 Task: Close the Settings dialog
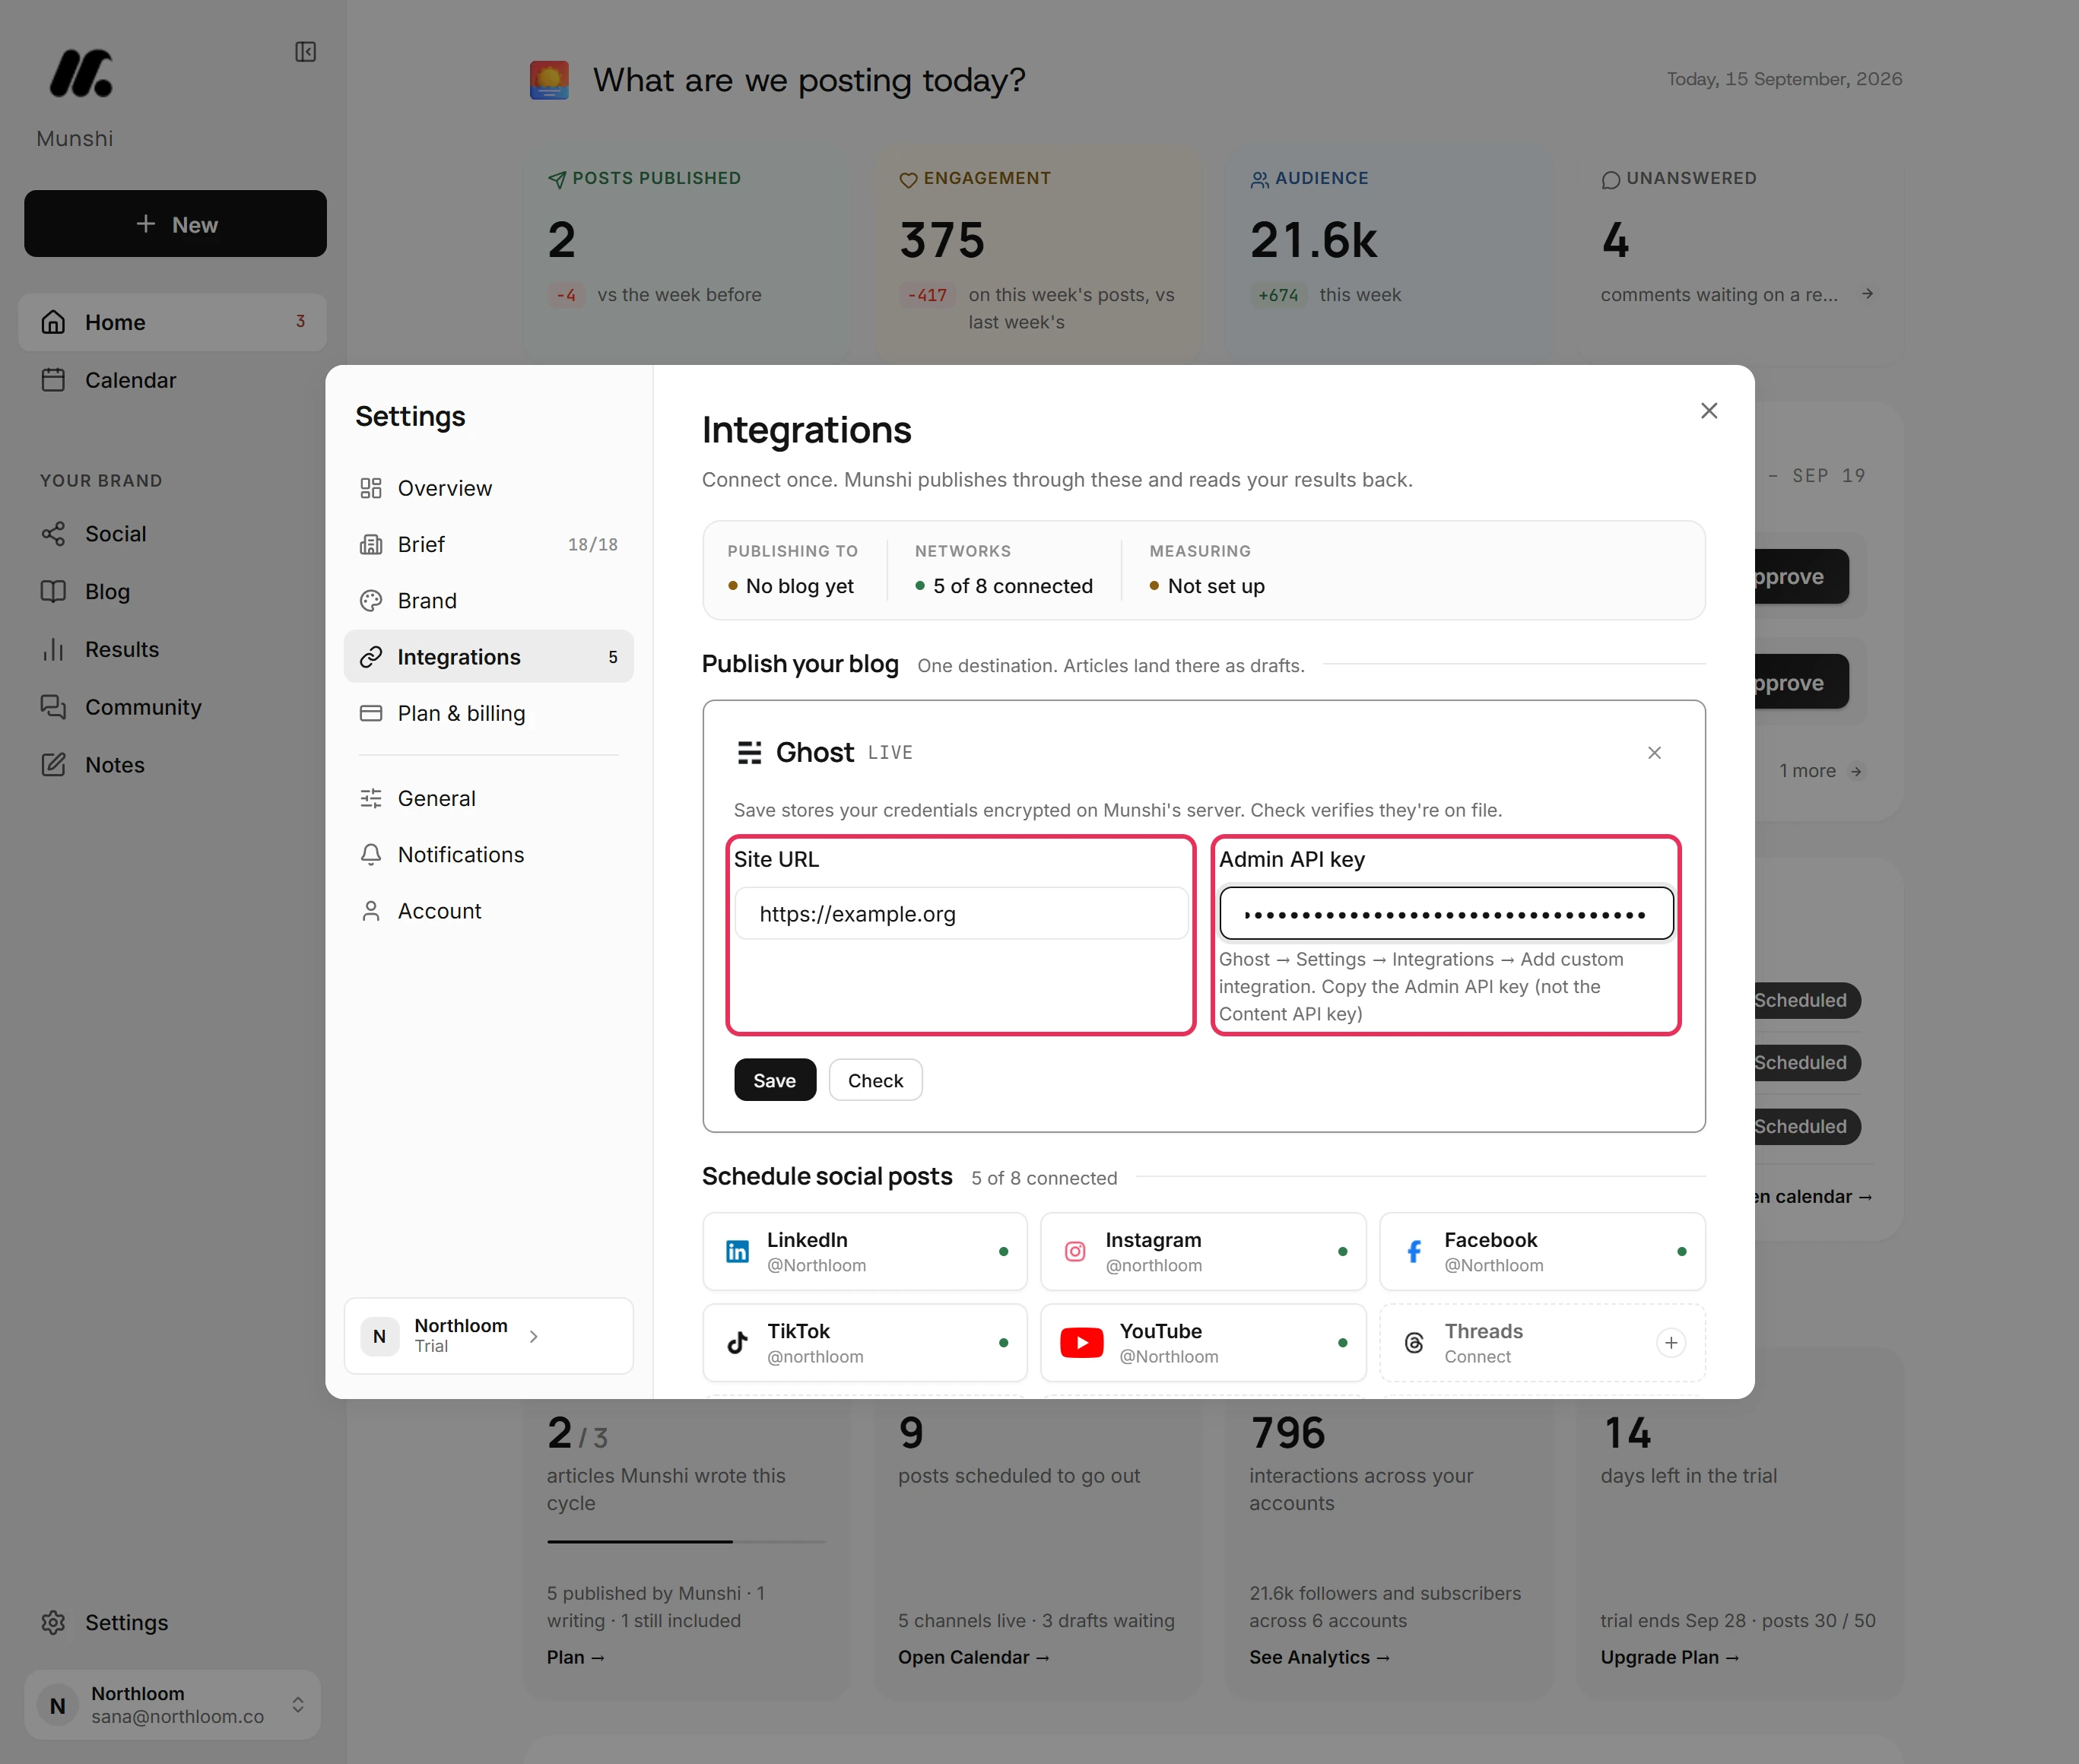(1709, 411)
